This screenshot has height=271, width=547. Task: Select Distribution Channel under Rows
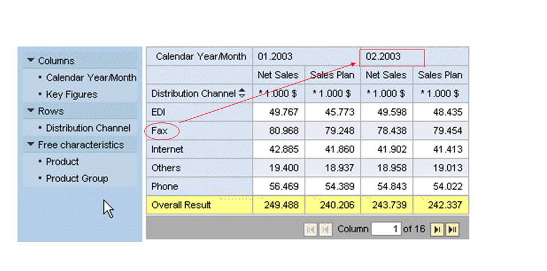(x=88, y=128)
